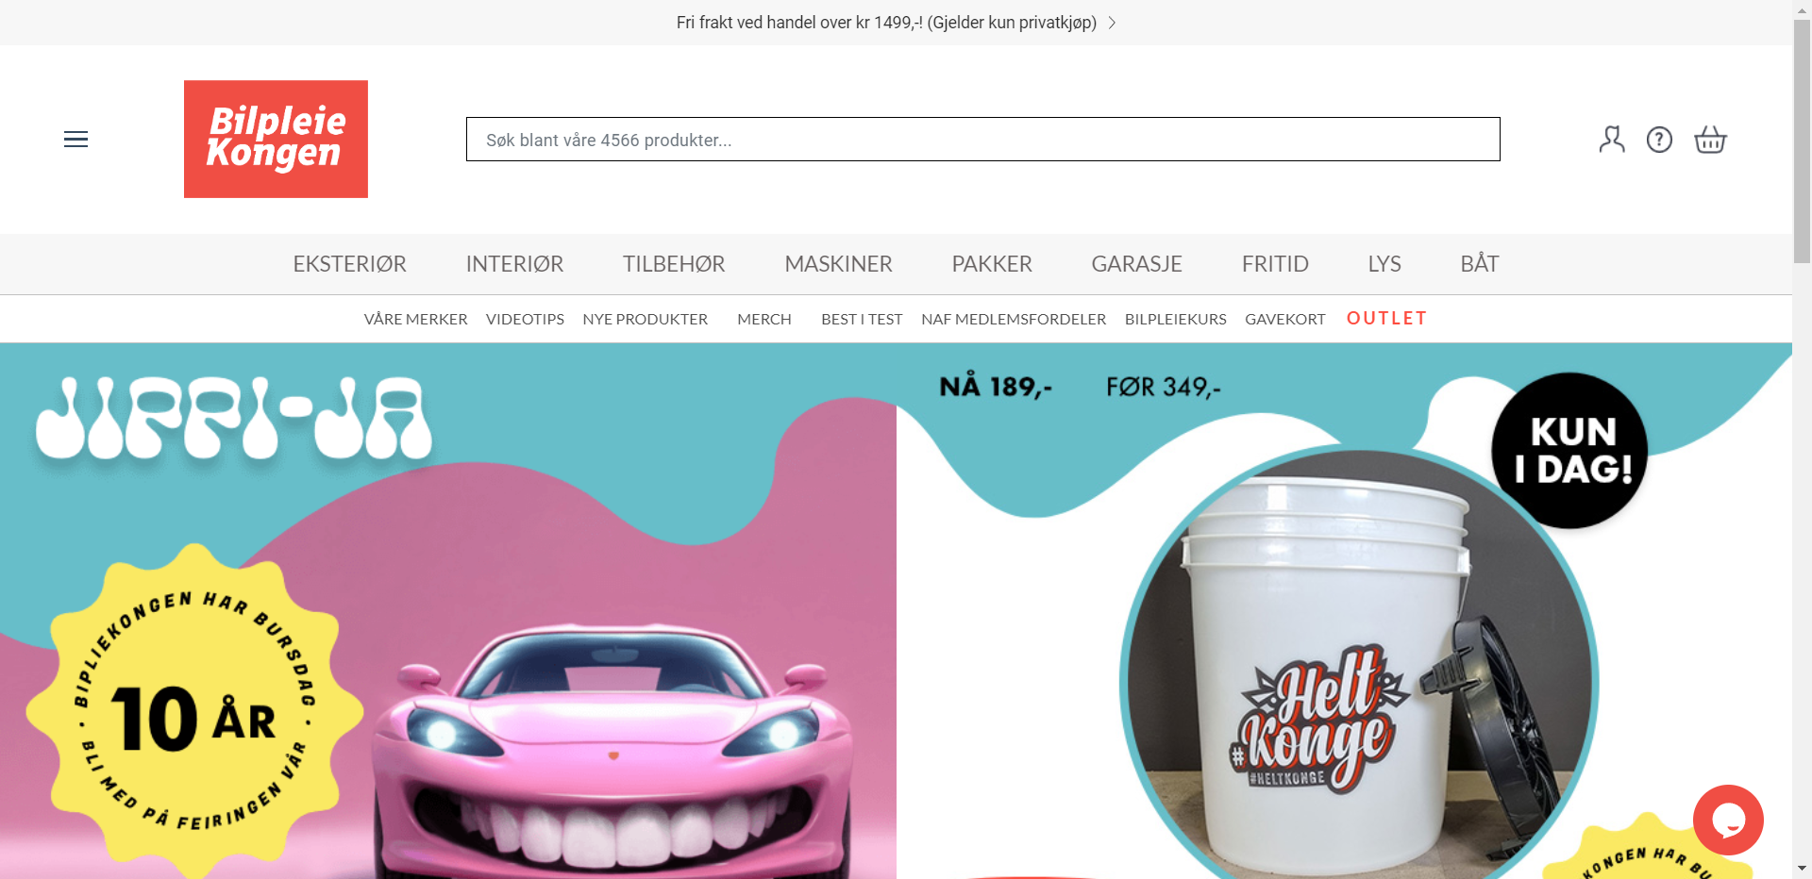Browse the OUTLET section
Viewport: 1812px width, 879px height.
click(1386, 318)
